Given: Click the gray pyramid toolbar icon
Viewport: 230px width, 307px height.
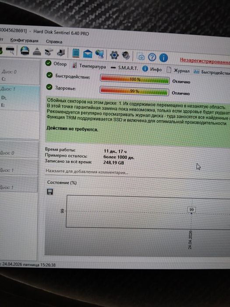Looking at the screenshot, I should click(x=37, y=52).
